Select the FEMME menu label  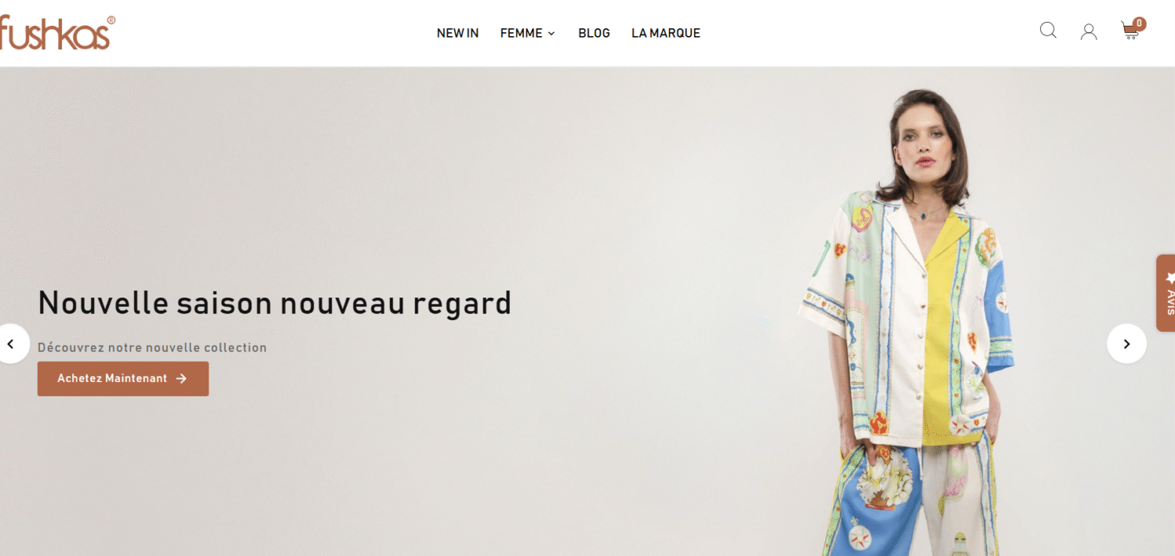521,33
